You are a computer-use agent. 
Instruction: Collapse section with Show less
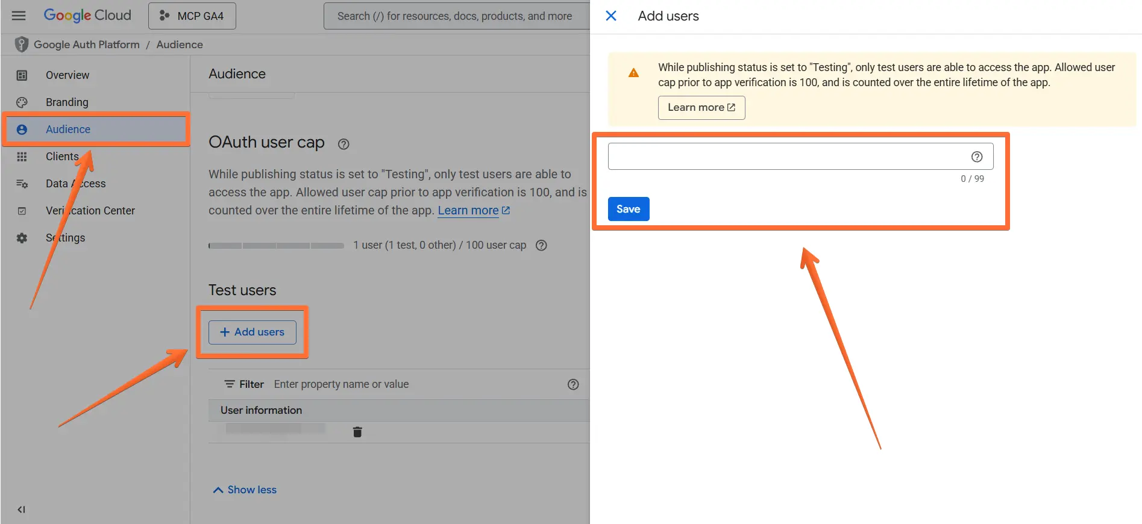click(245, 490)
